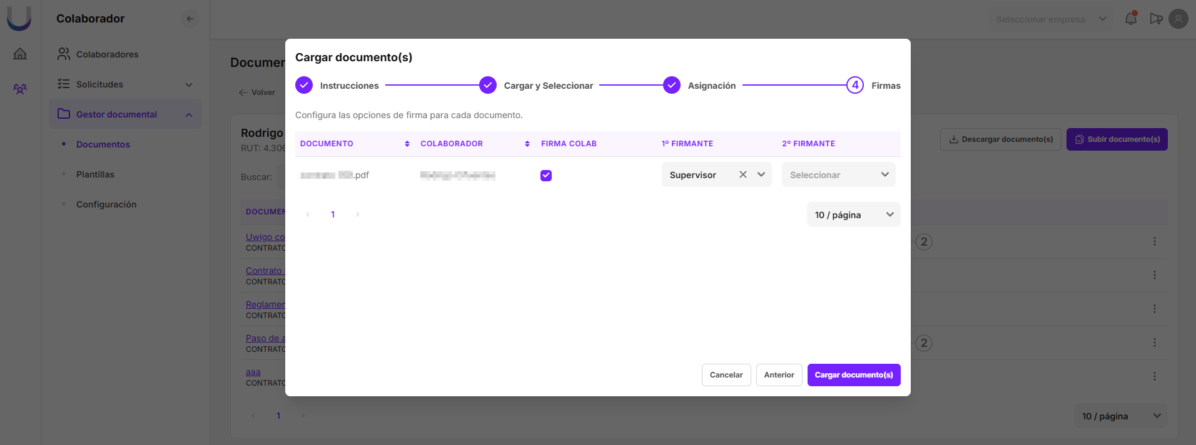Select page 1 in modal pagination
1196x445 pixels.
(x=333, y=214)
